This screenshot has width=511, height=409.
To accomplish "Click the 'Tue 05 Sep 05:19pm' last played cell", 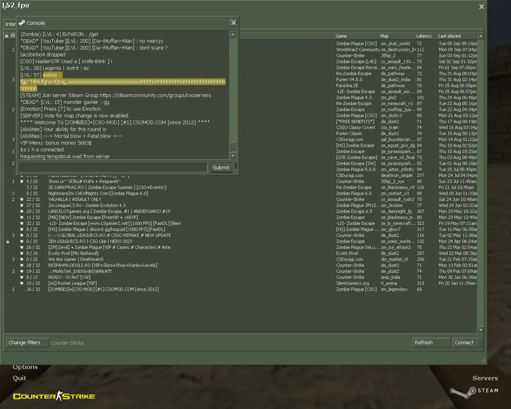I will (458, 44).
